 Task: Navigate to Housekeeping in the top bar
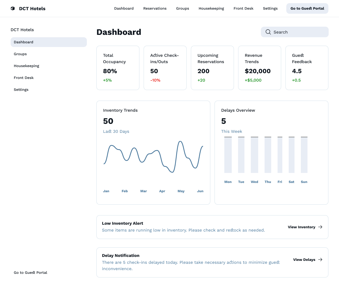(211, 8)
